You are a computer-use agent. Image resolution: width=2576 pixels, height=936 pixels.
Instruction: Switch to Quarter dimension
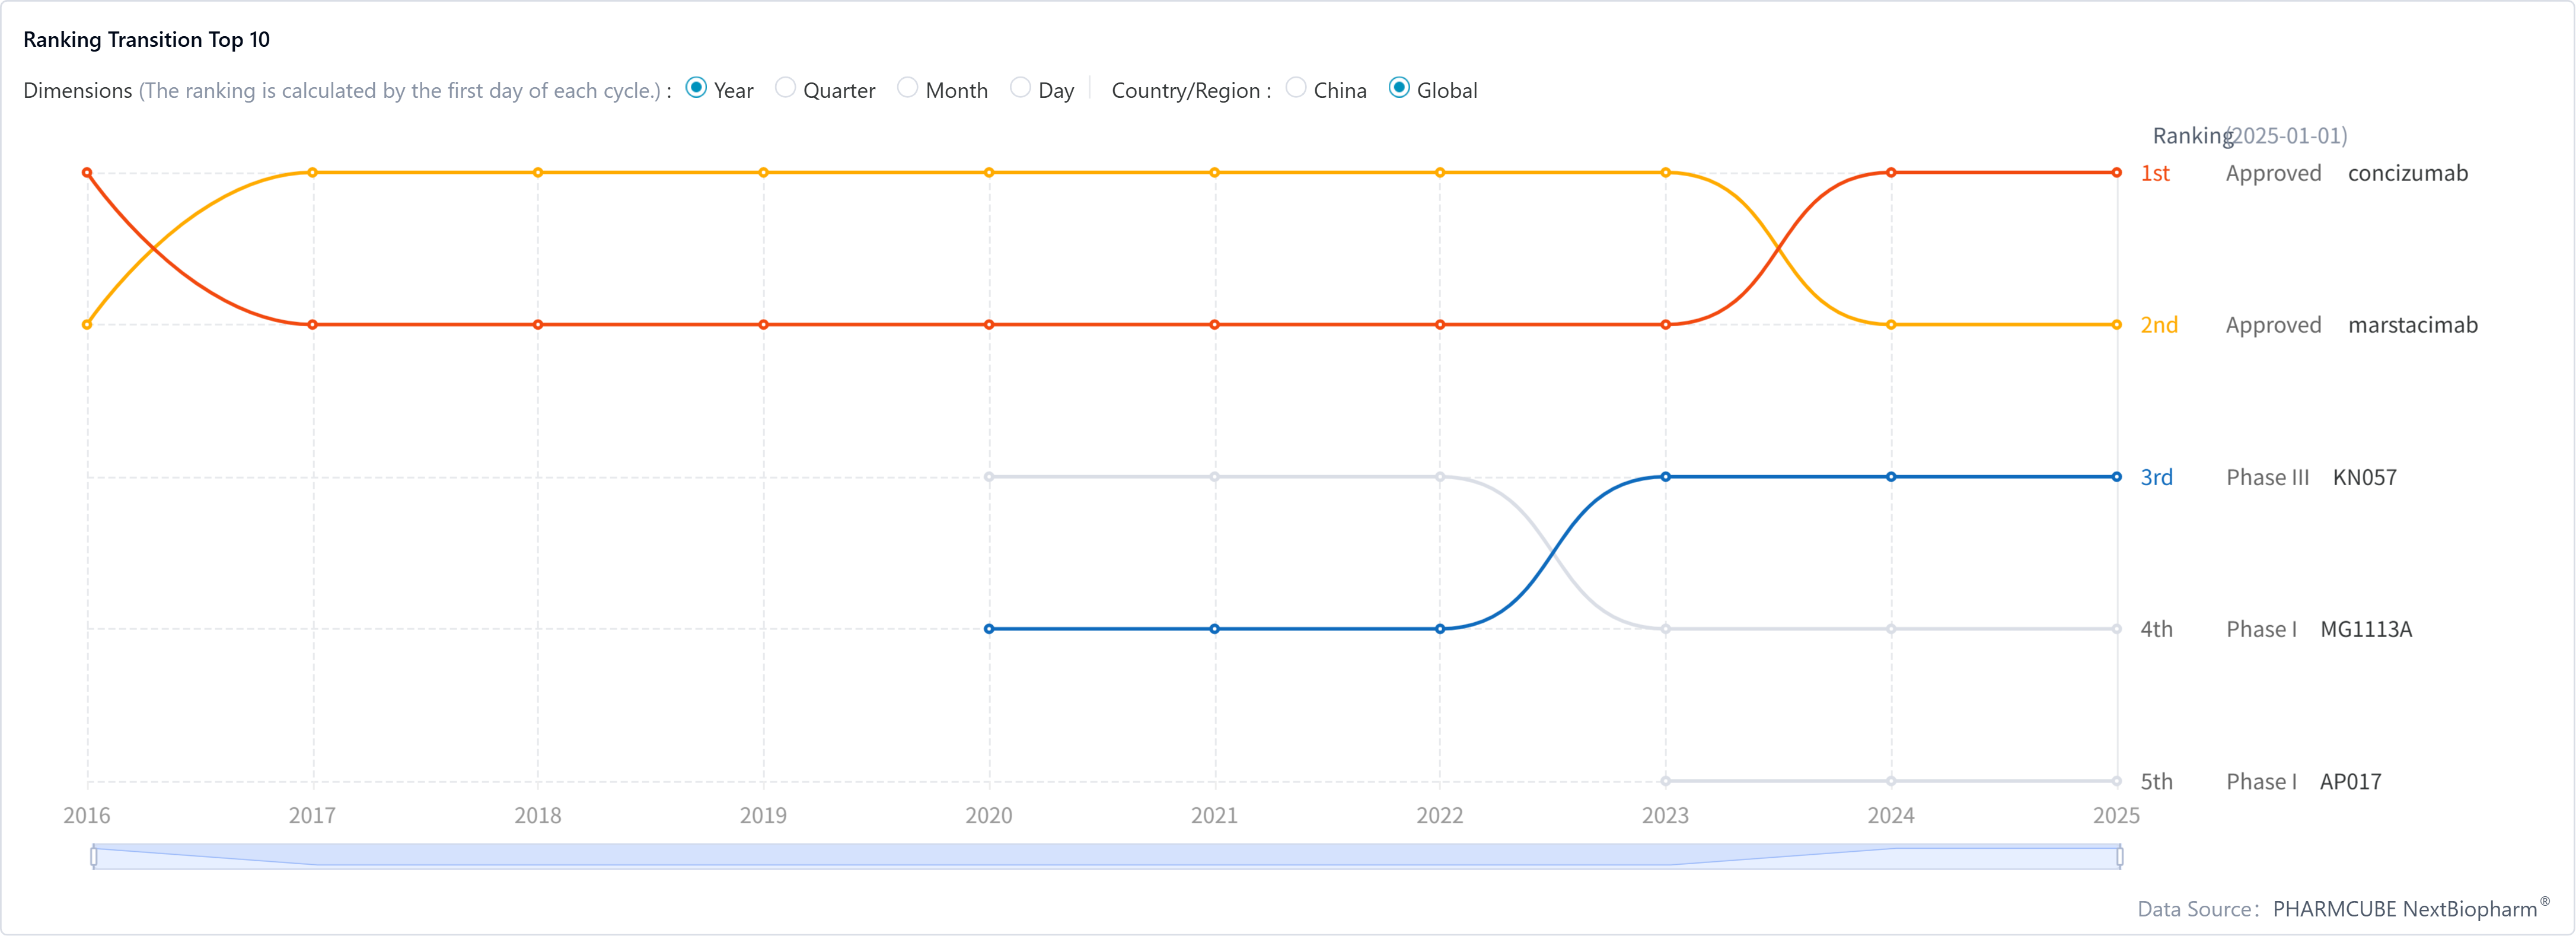click(x=785, y=88)
